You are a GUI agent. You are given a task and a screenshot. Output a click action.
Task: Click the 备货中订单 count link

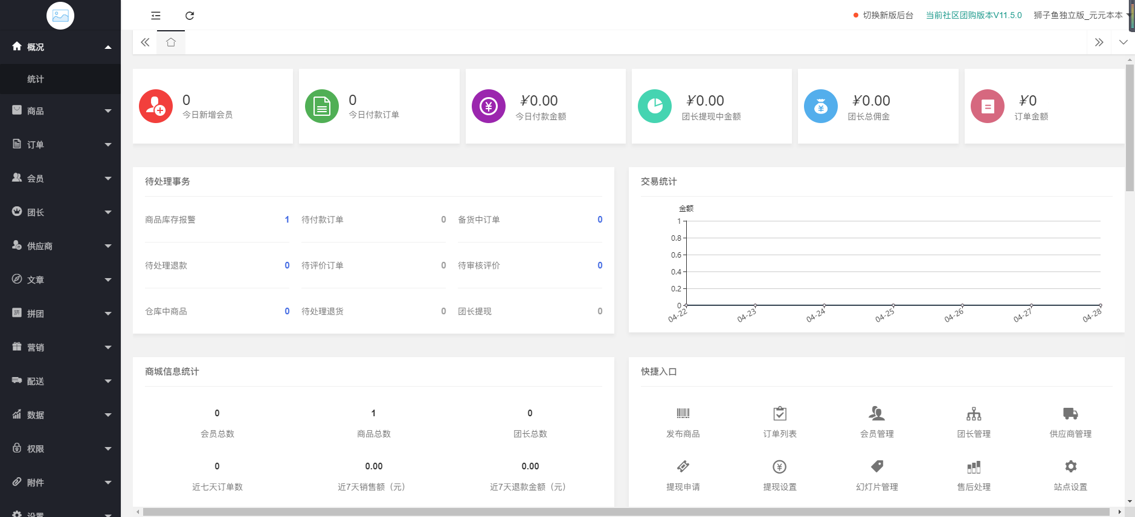pos(600,220)
